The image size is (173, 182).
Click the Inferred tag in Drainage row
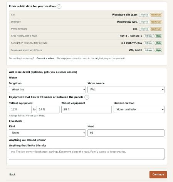click(x=144, y=22)
